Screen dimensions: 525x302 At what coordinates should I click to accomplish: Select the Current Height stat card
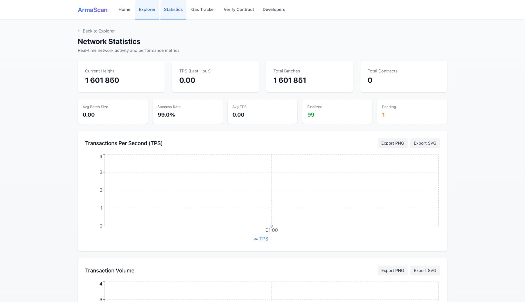121,76
